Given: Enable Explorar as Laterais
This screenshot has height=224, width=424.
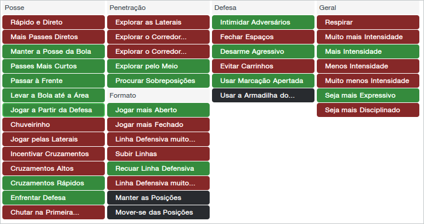Looking at the screenshot, I should (158, 22).
